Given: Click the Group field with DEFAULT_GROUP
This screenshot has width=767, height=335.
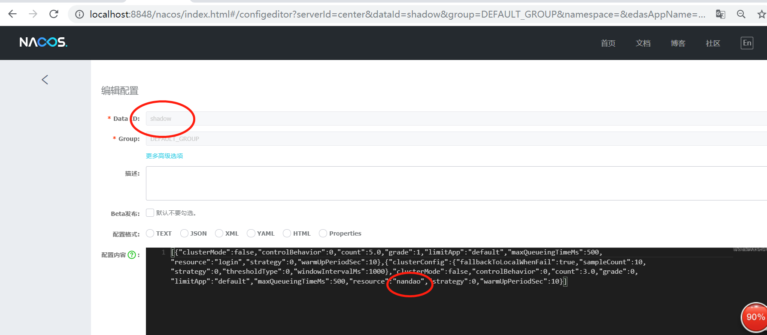Looking at the screenshot, I should pyautogui.click(x=456, y=139).
